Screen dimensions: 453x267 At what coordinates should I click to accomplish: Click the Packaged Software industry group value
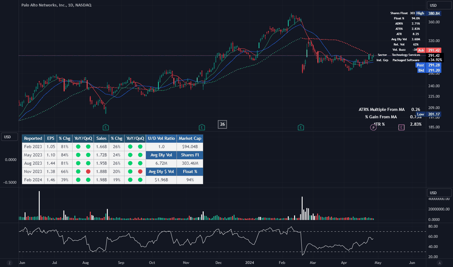pos(406,60)
